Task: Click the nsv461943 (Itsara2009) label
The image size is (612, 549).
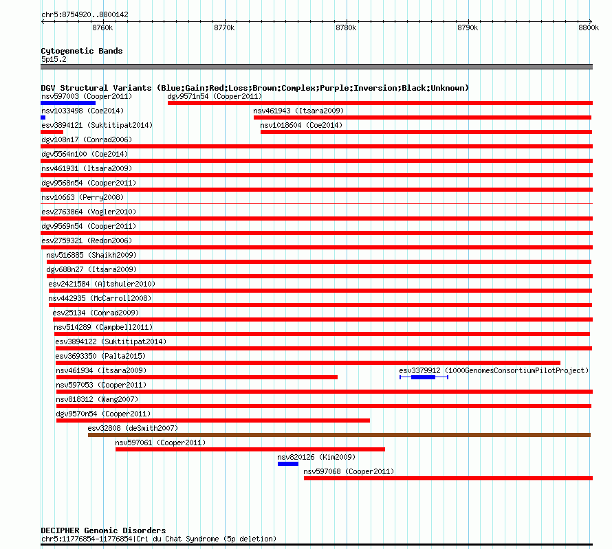Action: (x=298, y=111)
